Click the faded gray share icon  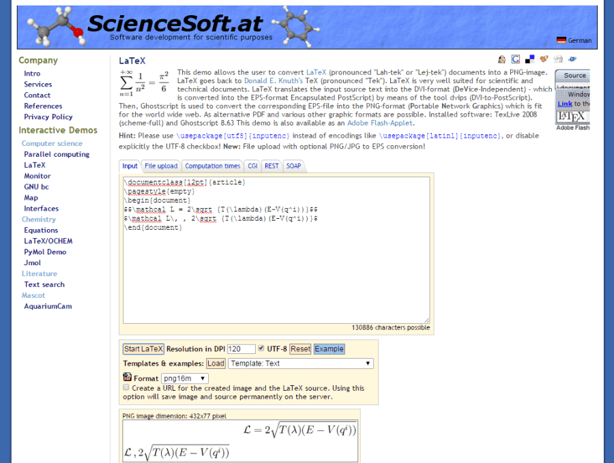558,59
